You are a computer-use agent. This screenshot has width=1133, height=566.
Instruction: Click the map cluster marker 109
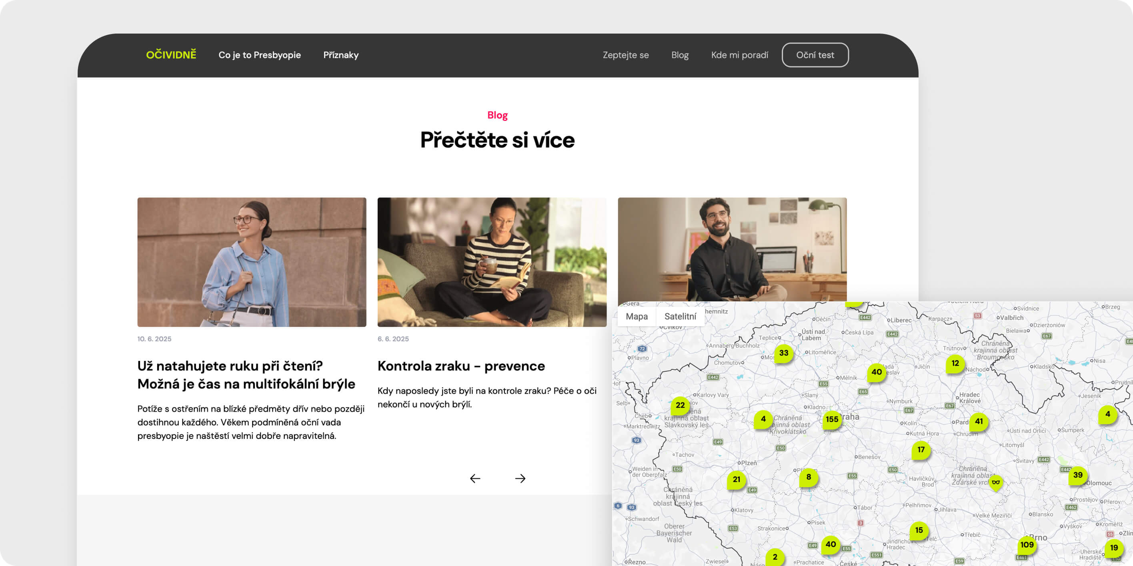click(x=1027, y=545)
